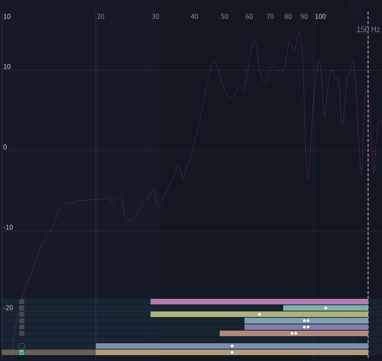
Task: Enable the empty outlined checkbox on the light-blue row
Action: click(22, 346)
